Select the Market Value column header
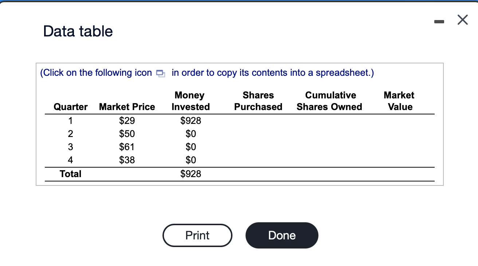Image resolution: width=478 pixels, height=266 pixels. (x=400, y=101)
